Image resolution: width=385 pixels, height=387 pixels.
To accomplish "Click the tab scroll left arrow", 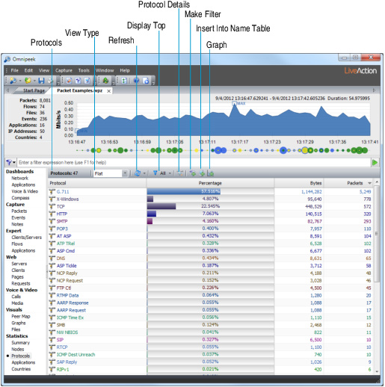I will [7, 90].
